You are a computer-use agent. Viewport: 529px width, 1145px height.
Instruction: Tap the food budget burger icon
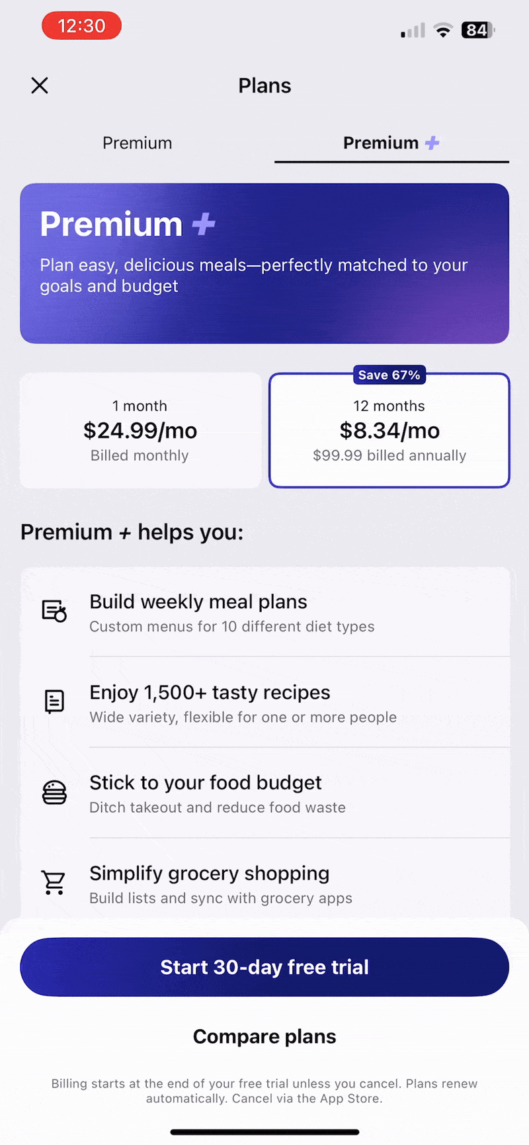coord(54,792)
